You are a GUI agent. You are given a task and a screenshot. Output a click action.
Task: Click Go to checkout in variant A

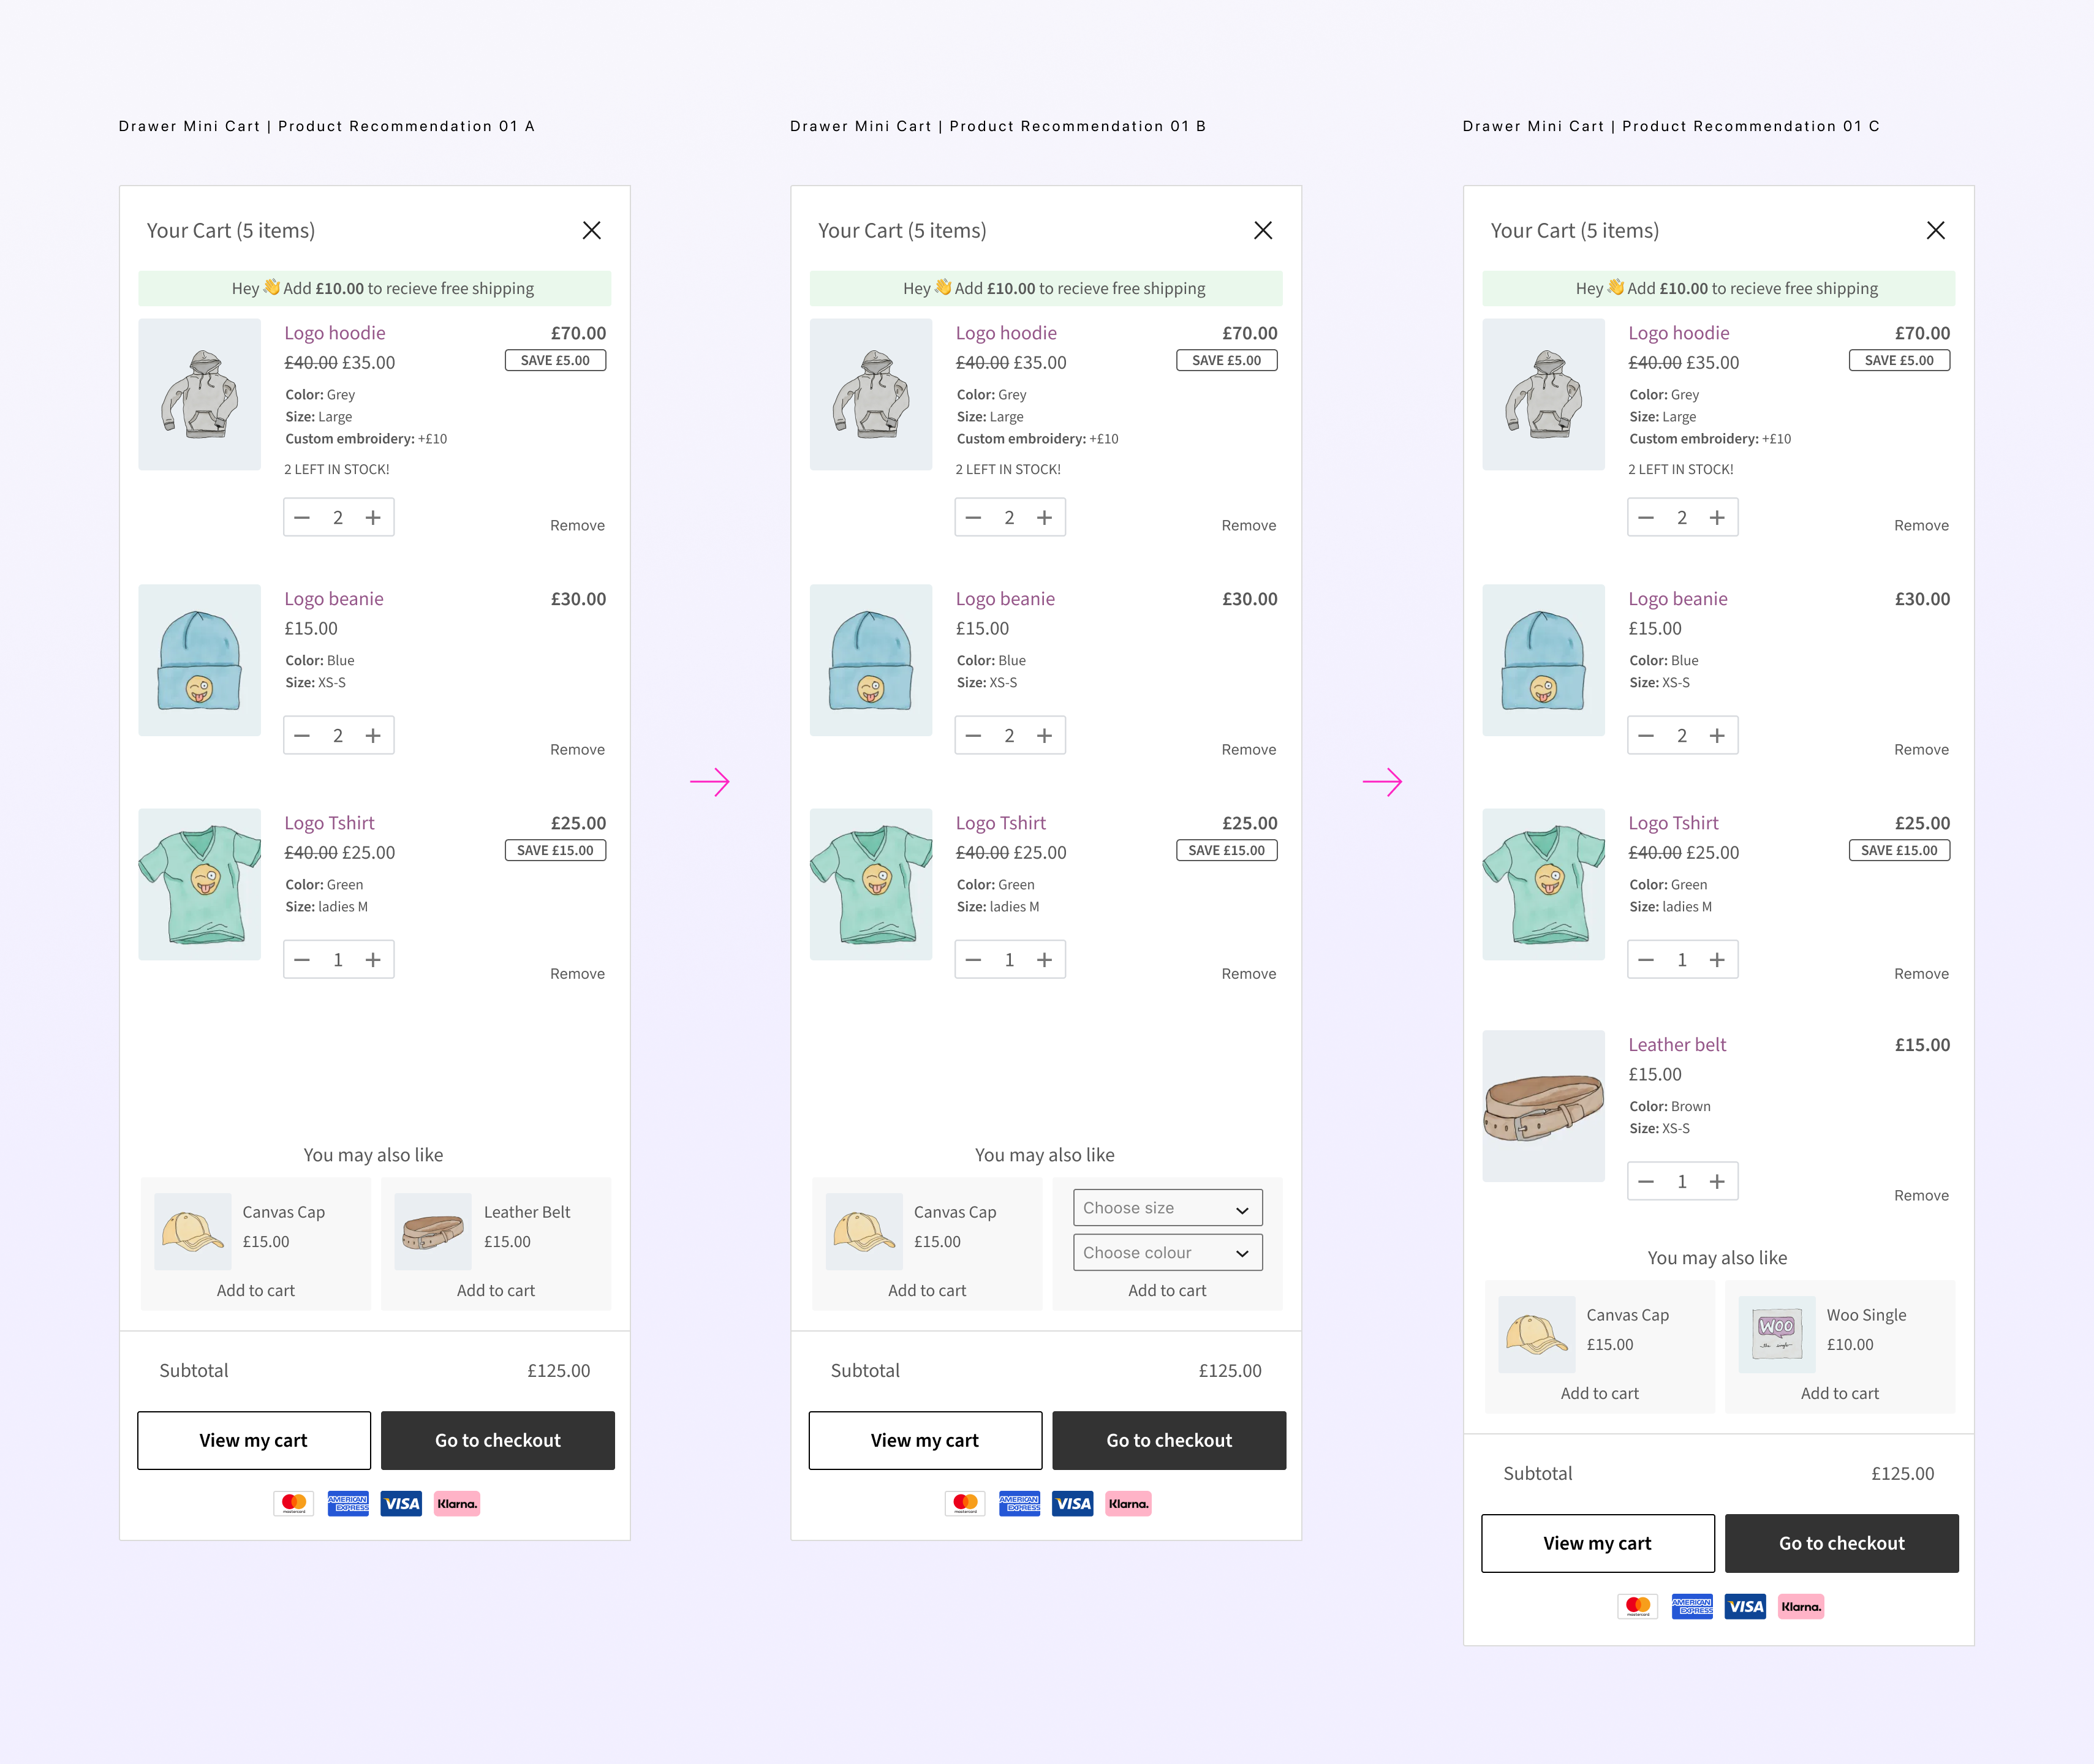pyautogui.click(x=497, y=1440)
